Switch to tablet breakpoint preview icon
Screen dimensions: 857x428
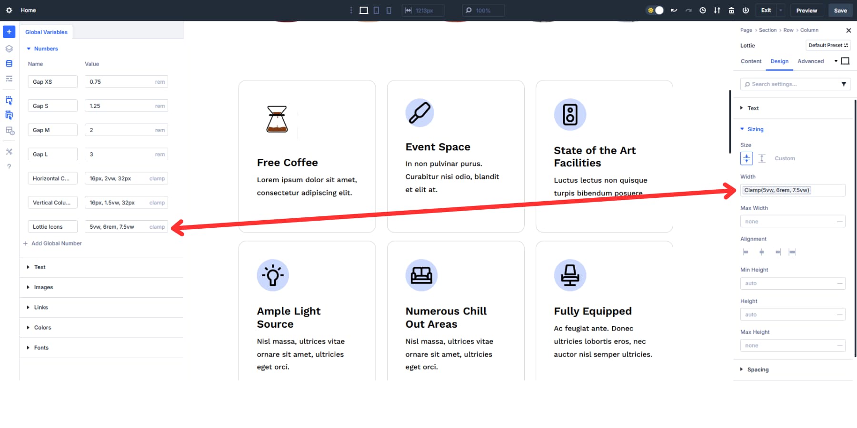(x=376, y=10)
